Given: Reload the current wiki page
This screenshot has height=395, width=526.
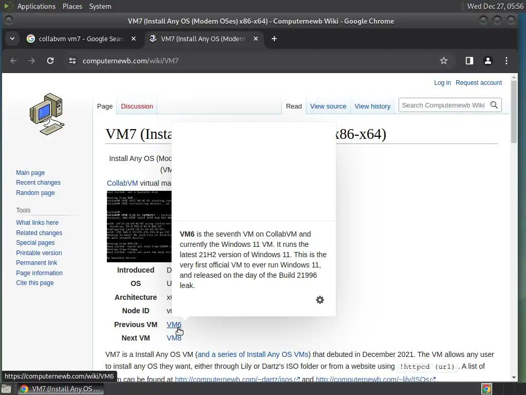Looking at the screenshot, I should tap(50, 61).
